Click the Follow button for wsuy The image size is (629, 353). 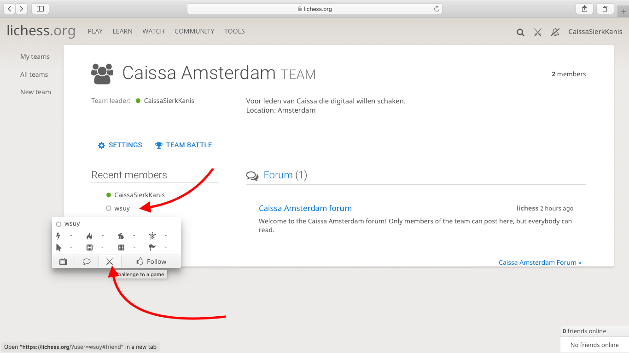coord(151,262)
